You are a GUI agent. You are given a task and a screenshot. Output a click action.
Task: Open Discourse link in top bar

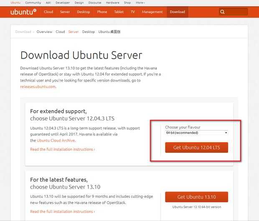click(95, 2)
